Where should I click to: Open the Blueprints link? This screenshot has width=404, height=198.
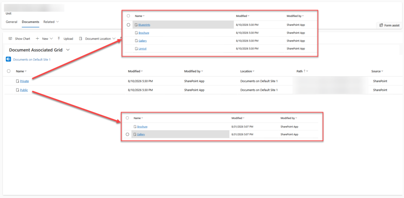[x=144, y=25]
